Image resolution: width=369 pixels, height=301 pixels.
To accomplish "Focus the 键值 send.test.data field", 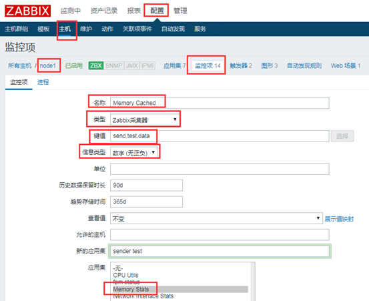I will [220, 136].
